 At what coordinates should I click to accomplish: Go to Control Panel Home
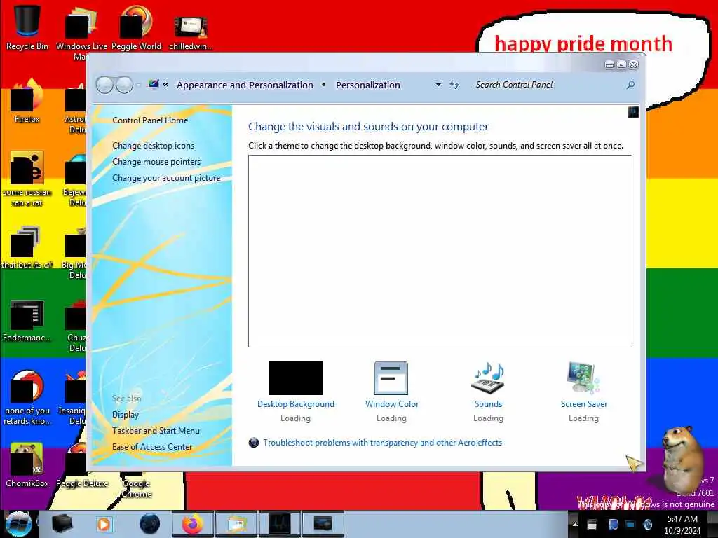tap(150, 120)
